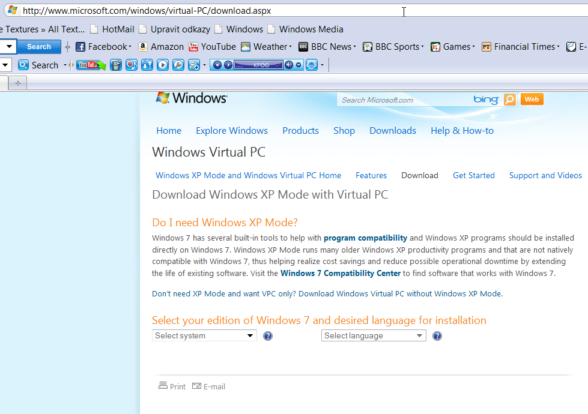This screenshot has width=588, height=414.
Task: Click the radio minus button
Action: click(x=299, y=65)
